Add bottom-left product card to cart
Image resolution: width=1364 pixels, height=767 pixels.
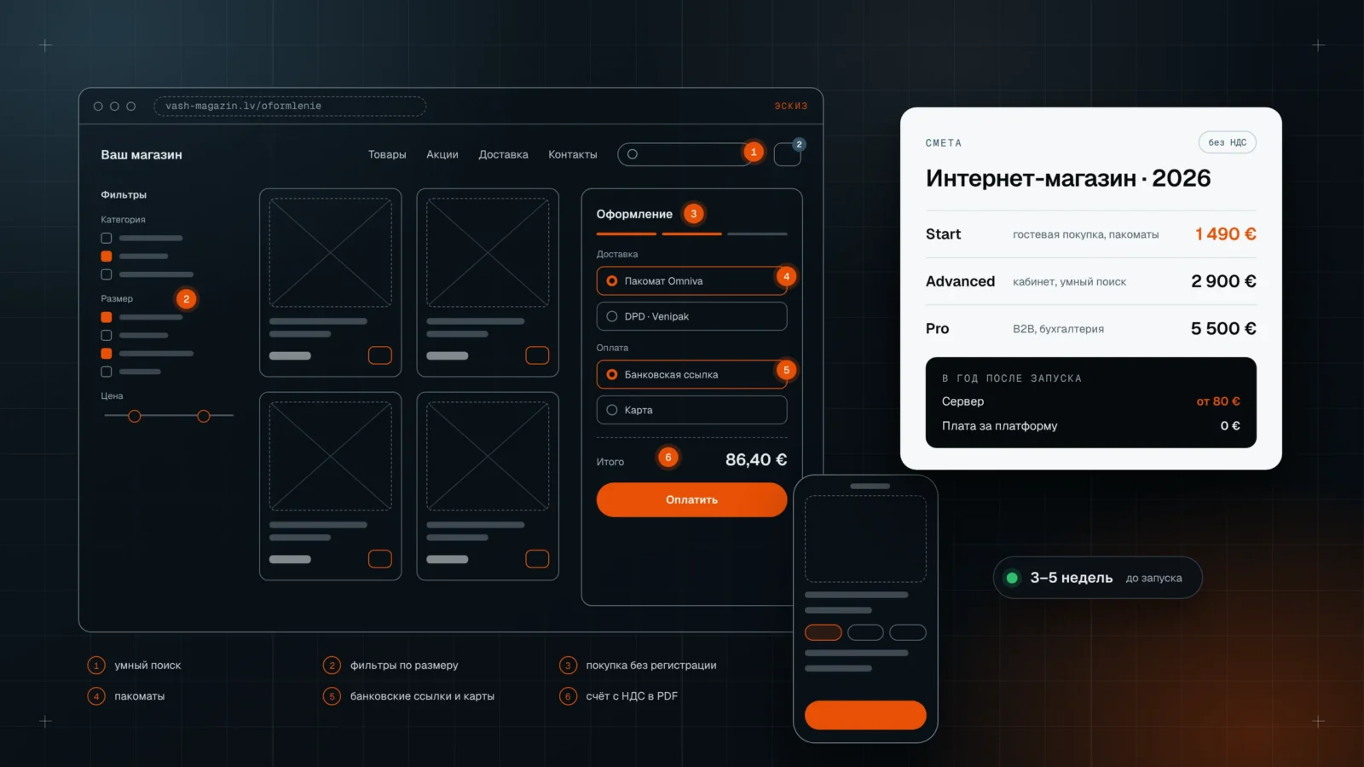(x=380, y=559)
